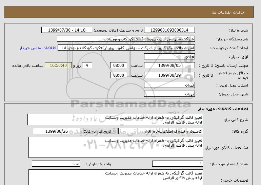Click the label ایجاد کننده درخواست
This screenshot has height=185, width=261.
[229, 48]
